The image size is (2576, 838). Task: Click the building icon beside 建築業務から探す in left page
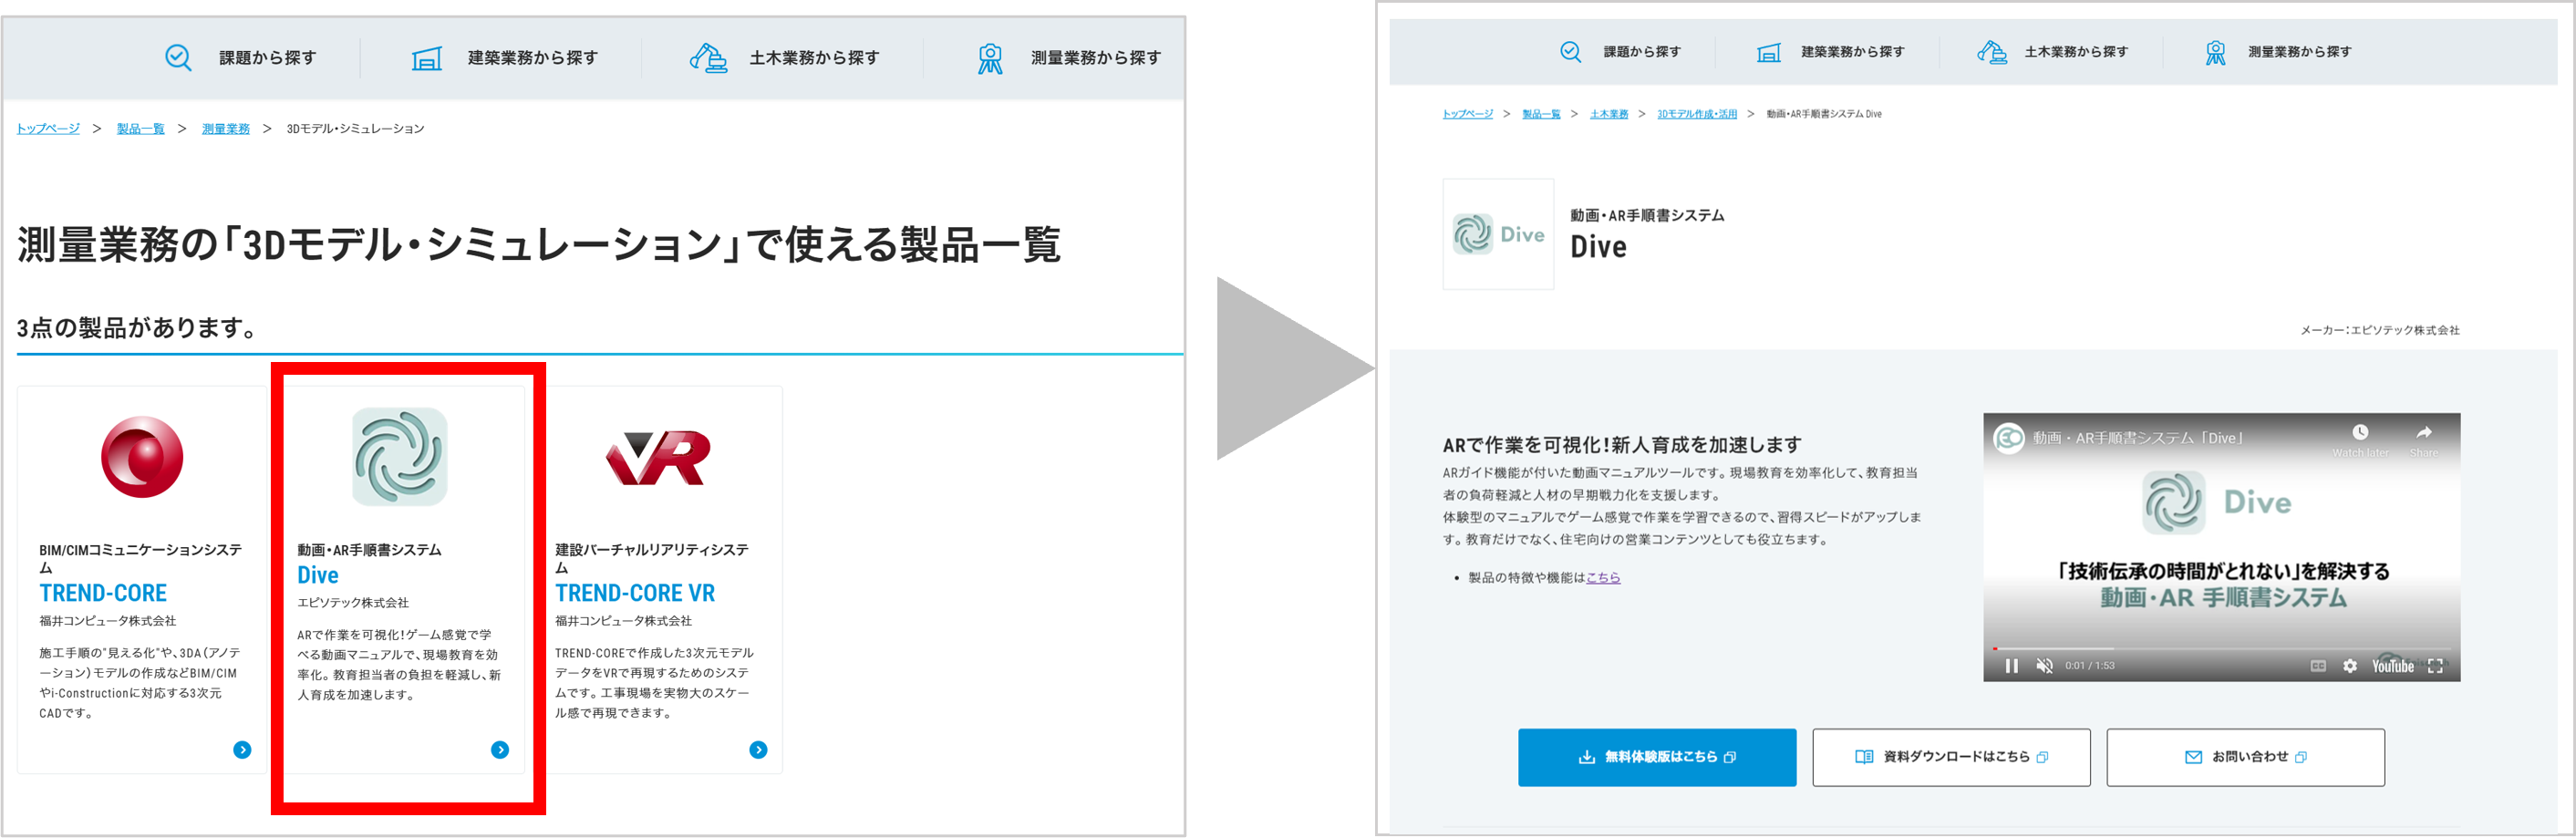coord(427,59)
